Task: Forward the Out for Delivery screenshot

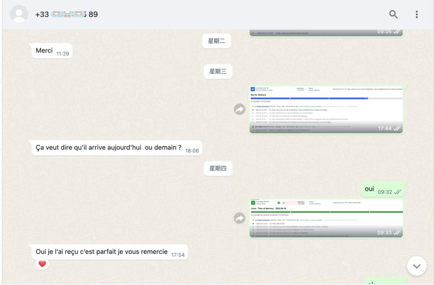Action: (239, 110)
